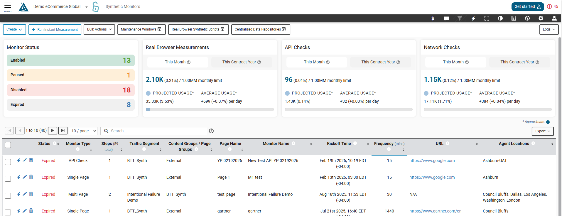The height and width of the screenshot is (216, 562).
Task: Focus the monitor Search field
Action: pyautogui.click(x=154, y=131)
